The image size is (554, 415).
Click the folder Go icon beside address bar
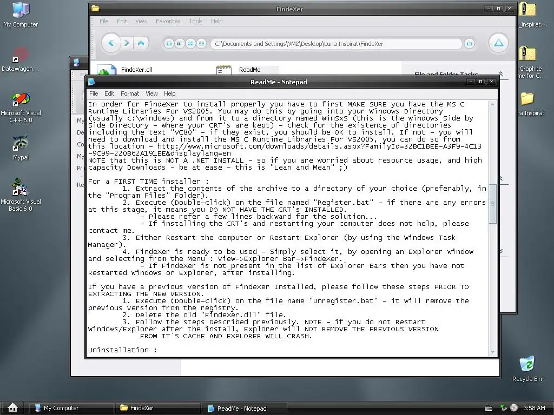[x=469, y=44]
